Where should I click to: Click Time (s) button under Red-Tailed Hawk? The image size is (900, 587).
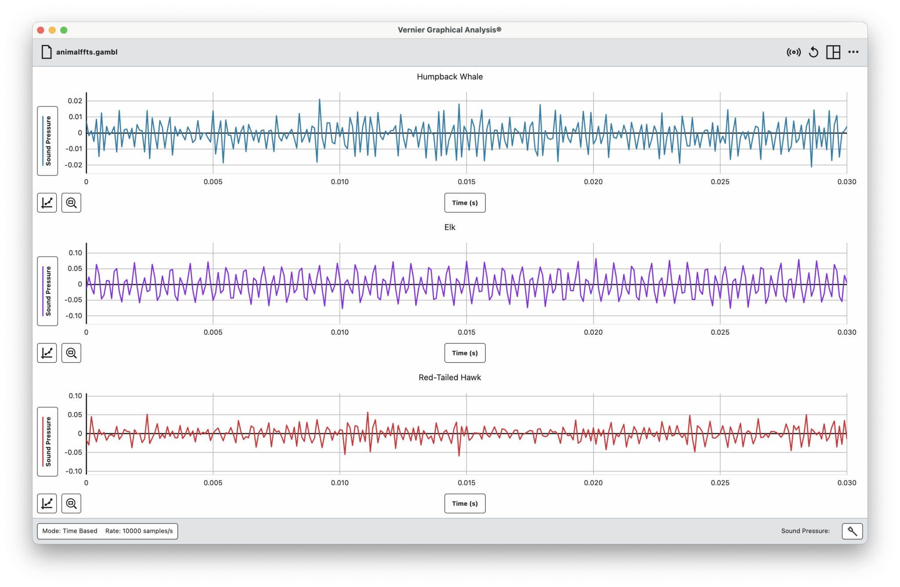(x=465, y=503)
